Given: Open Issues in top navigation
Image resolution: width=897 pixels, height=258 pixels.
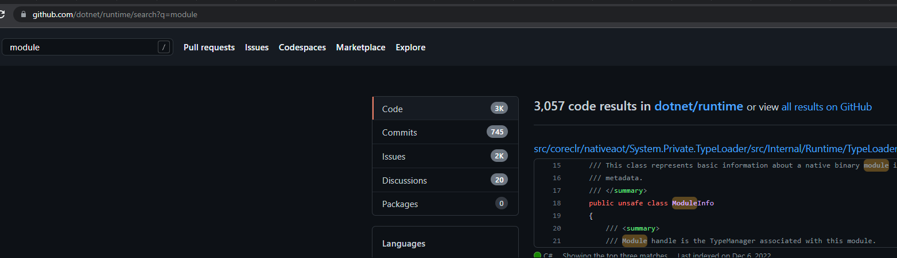Looking at the screenshot, I should tap(257, 47).
